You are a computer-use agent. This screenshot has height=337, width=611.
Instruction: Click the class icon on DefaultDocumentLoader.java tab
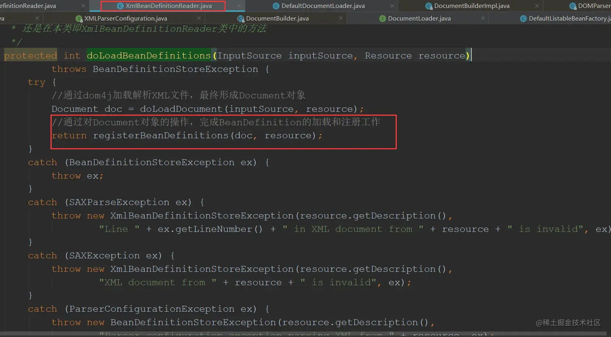(276, 6)
